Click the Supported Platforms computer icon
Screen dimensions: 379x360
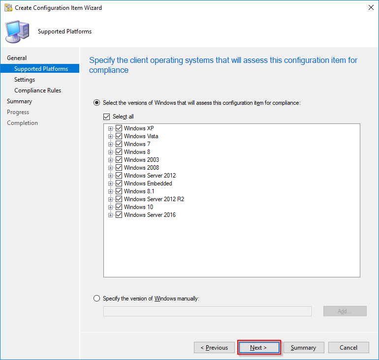[17, 31]
